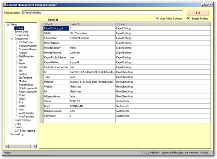This screenshot has width=217, height=159.
Task: Select the FieldTemplate component
Action: coord(26,56)
